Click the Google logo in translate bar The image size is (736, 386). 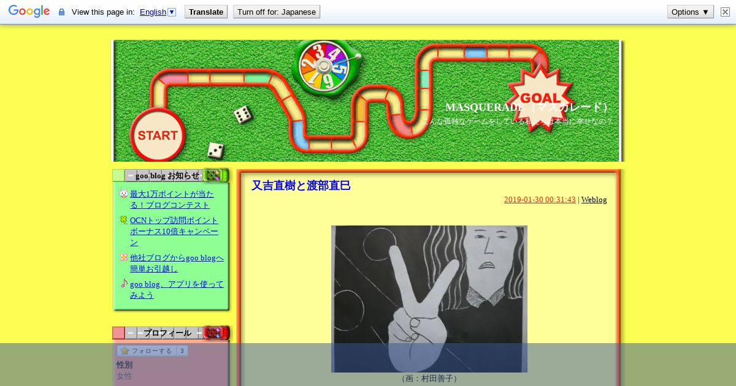(29, 12)
